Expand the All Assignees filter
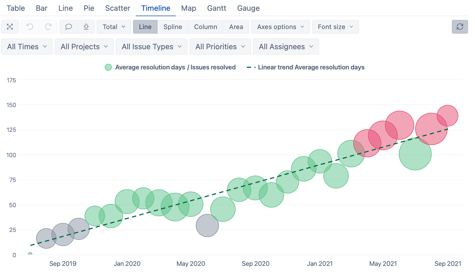The image size is (475, 275). 286,47
